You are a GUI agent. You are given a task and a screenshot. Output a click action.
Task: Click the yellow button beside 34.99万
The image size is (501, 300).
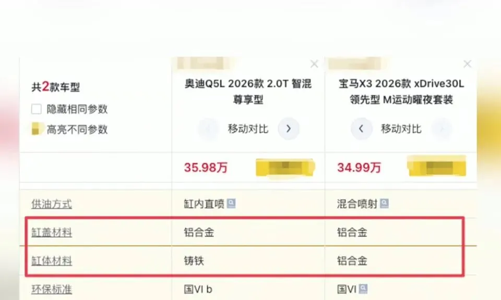coord(437,166)
